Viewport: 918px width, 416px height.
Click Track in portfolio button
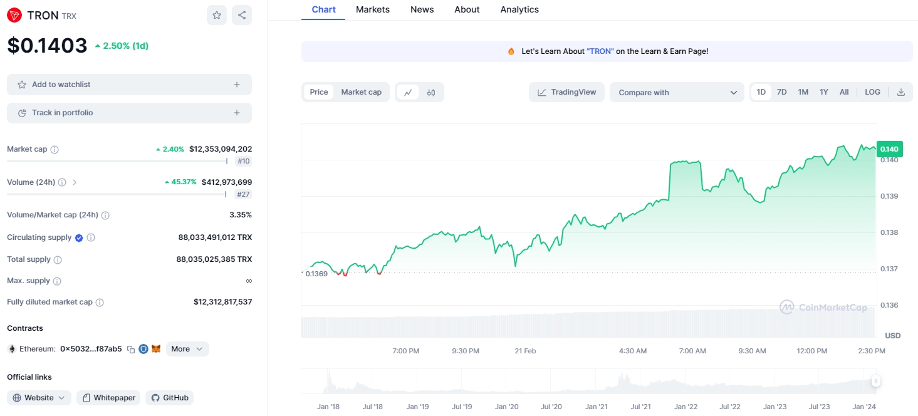(129, 113)
